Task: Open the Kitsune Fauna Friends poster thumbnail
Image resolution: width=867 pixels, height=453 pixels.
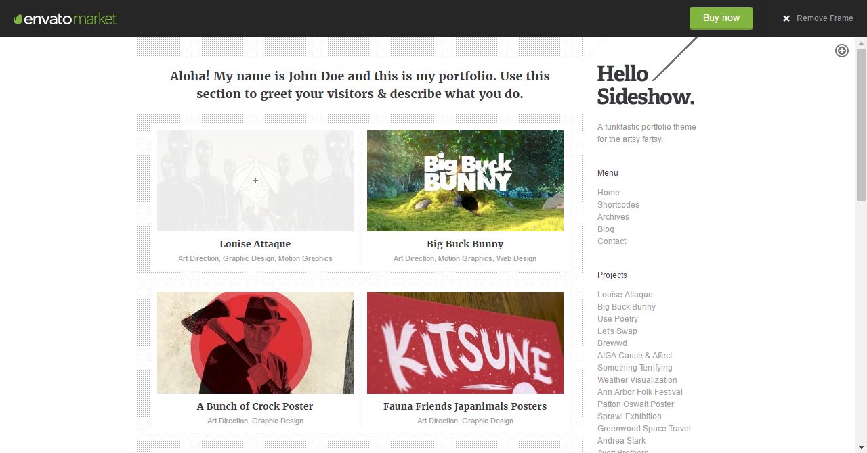Action: 465,343
